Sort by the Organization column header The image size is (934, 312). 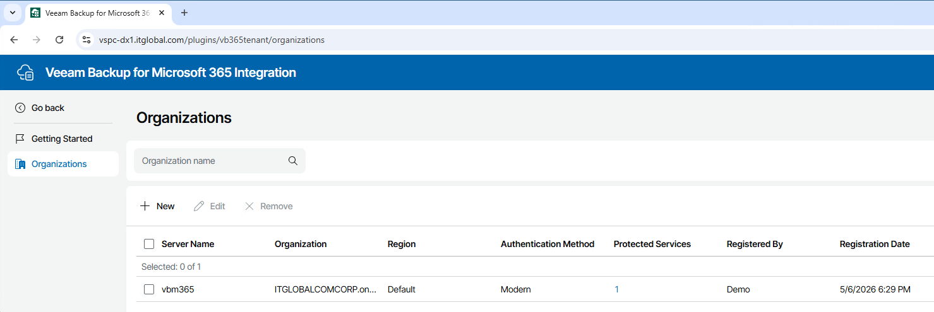pos(301,244)
